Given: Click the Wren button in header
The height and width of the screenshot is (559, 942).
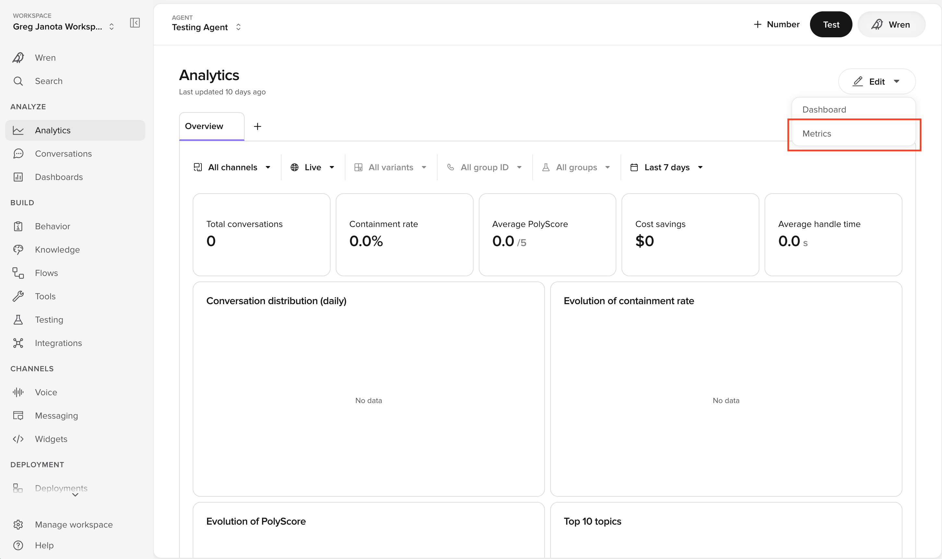Looking at the screenshot, I should coord(891,25).
